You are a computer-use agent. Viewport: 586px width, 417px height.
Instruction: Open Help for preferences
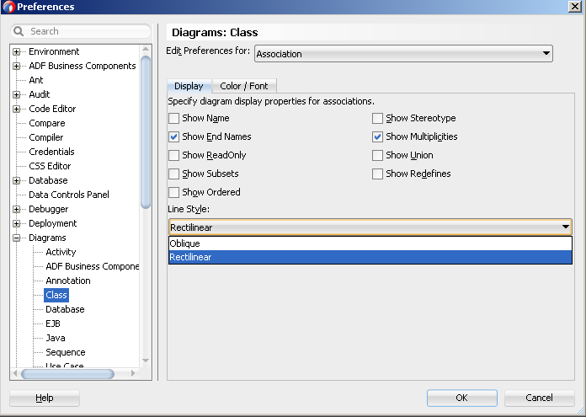click(x=45, y=398)
